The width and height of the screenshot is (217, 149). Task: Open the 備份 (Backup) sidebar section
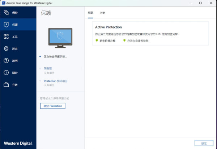click(x=18, y=13)
